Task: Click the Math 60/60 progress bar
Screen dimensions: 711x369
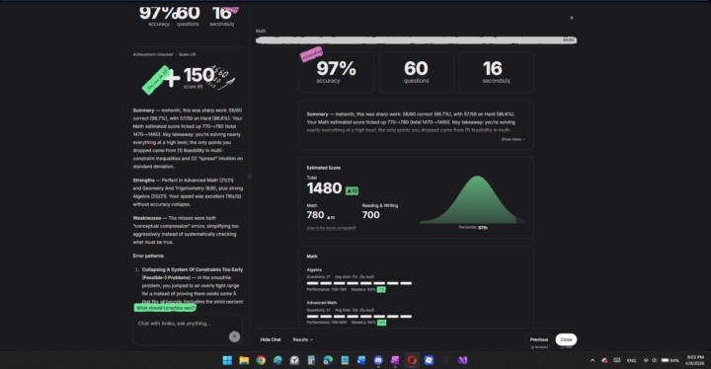Action: coord(416,40)
